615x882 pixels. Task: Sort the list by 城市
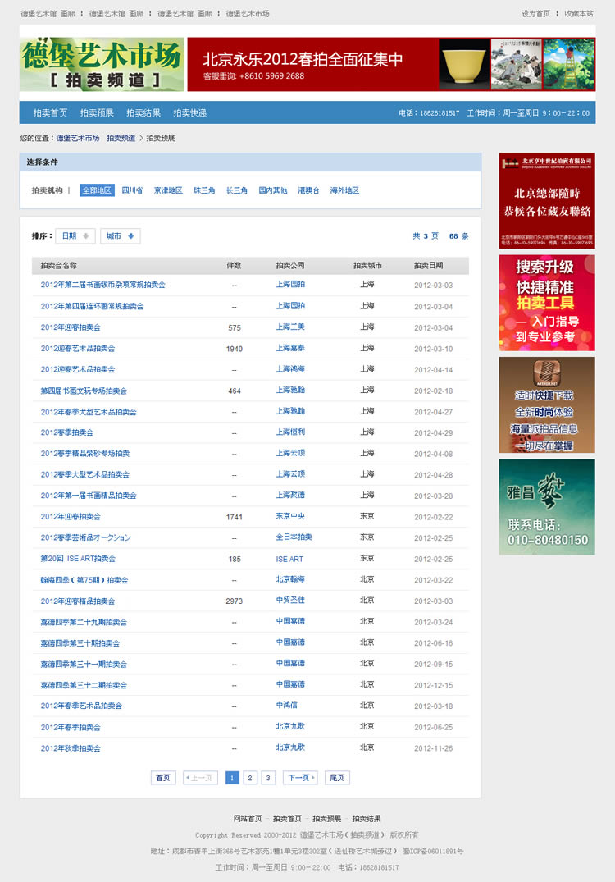[x=120, y=236]
